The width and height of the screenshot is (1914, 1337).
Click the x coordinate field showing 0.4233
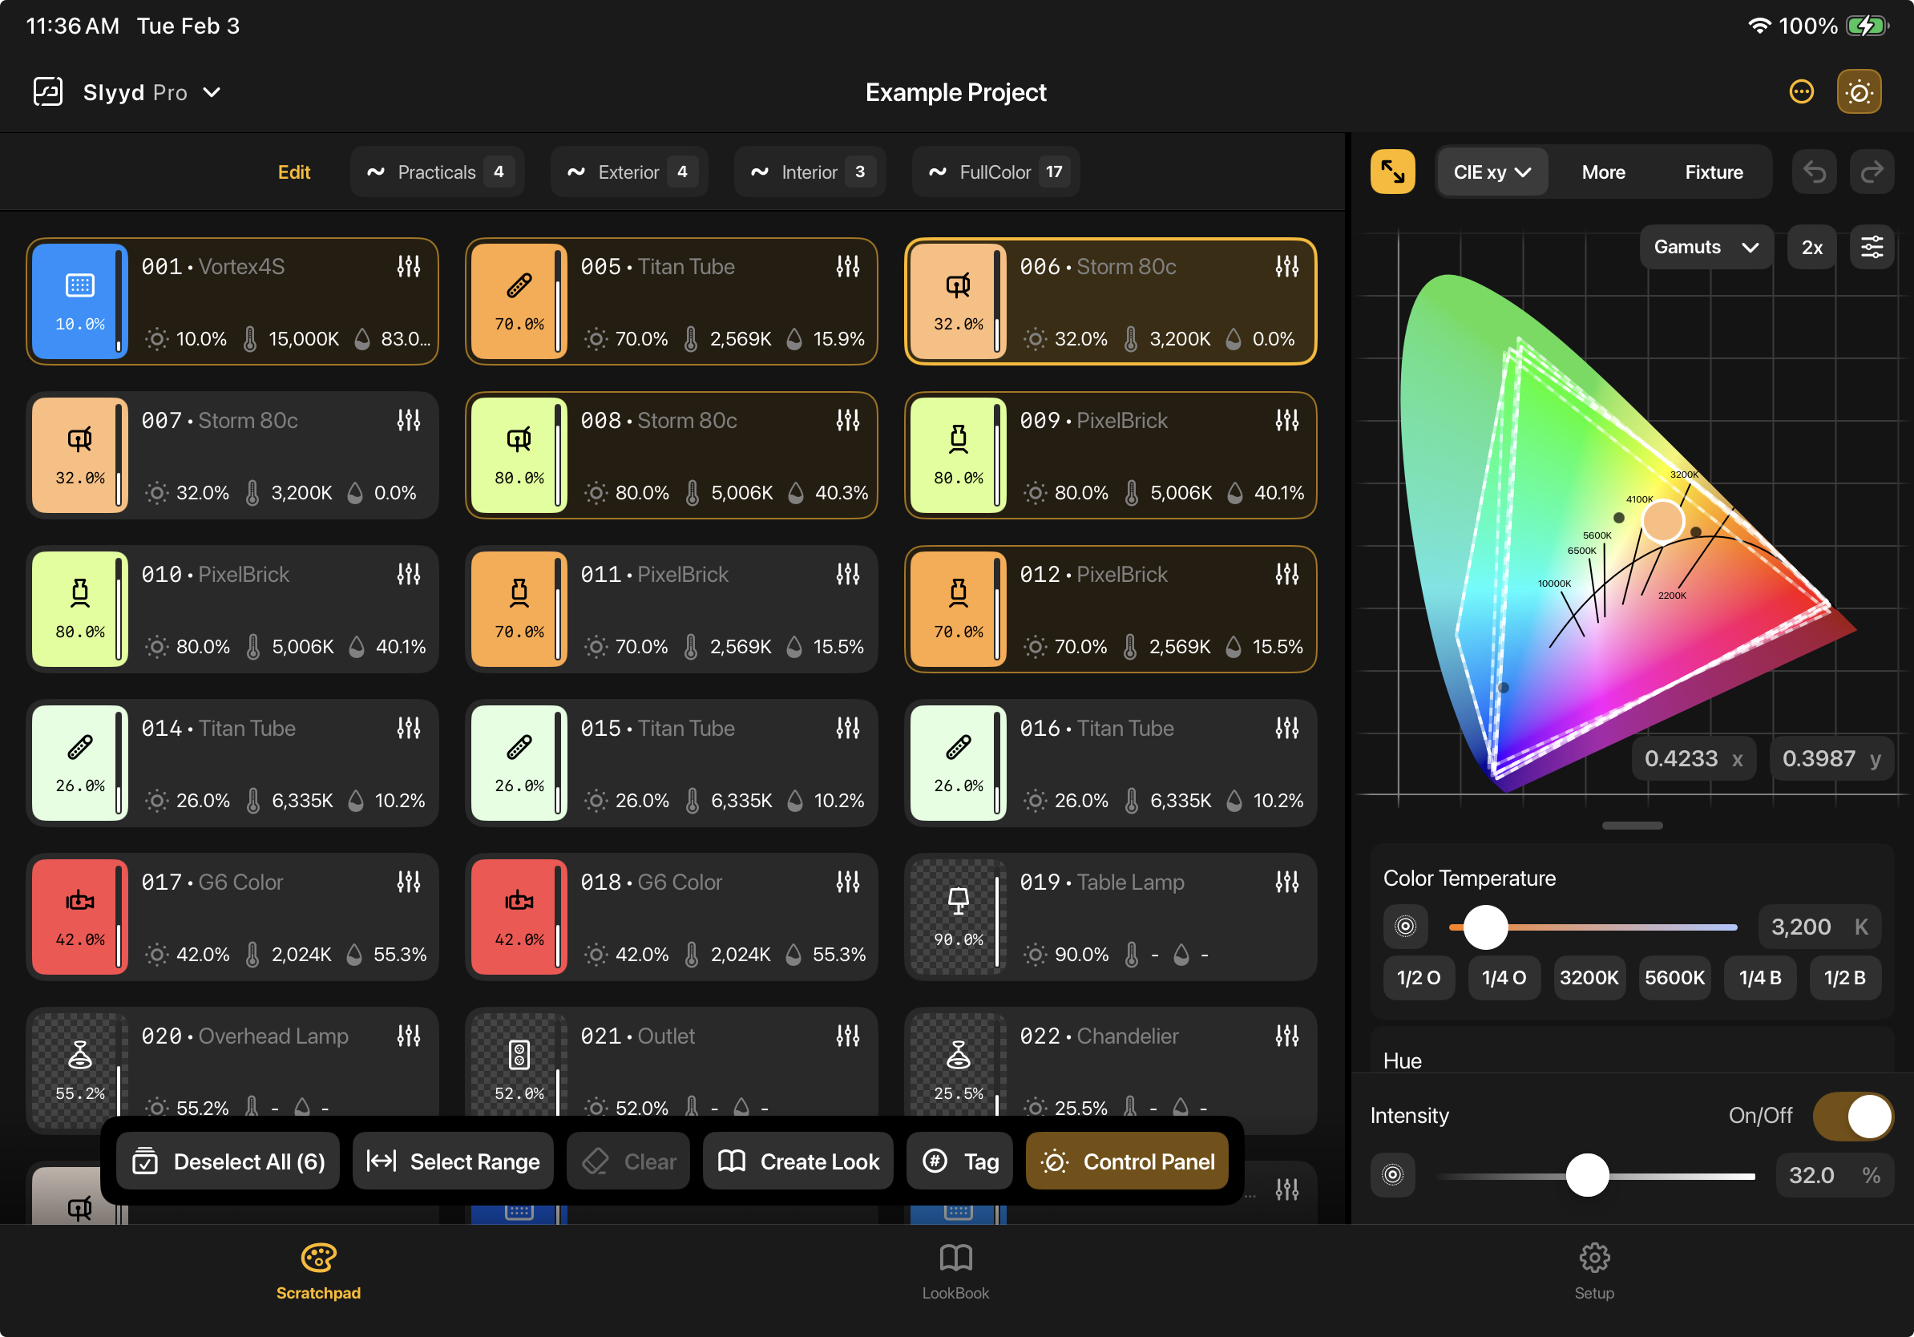[1694, 758]
